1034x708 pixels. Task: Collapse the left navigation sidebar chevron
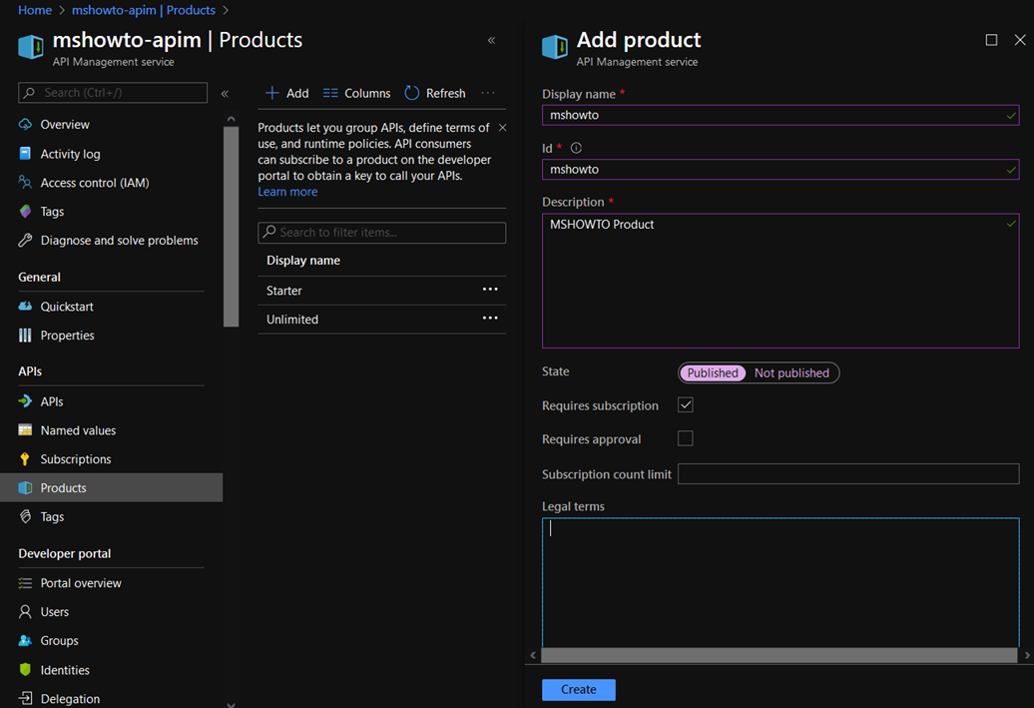pyautogui.click(x=225, y=93)
